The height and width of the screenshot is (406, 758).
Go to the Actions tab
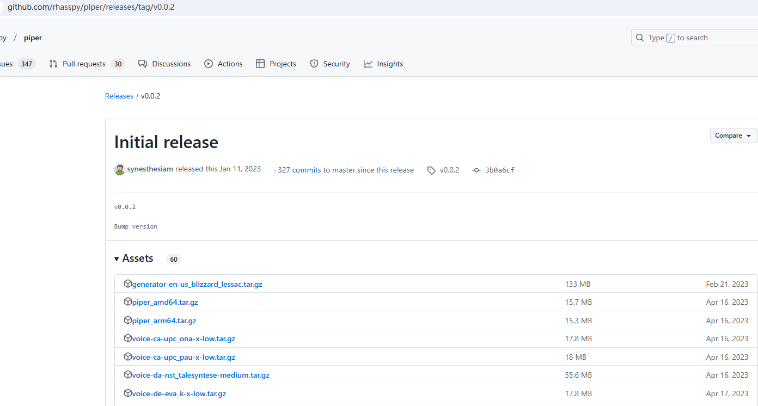tap(224, 64)
